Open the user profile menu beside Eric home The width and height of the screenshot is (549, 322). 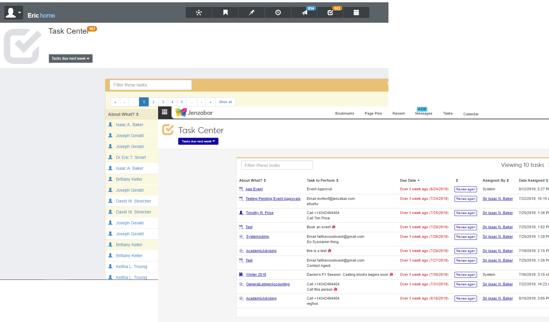pyautogui.click(x=13, y=13)
